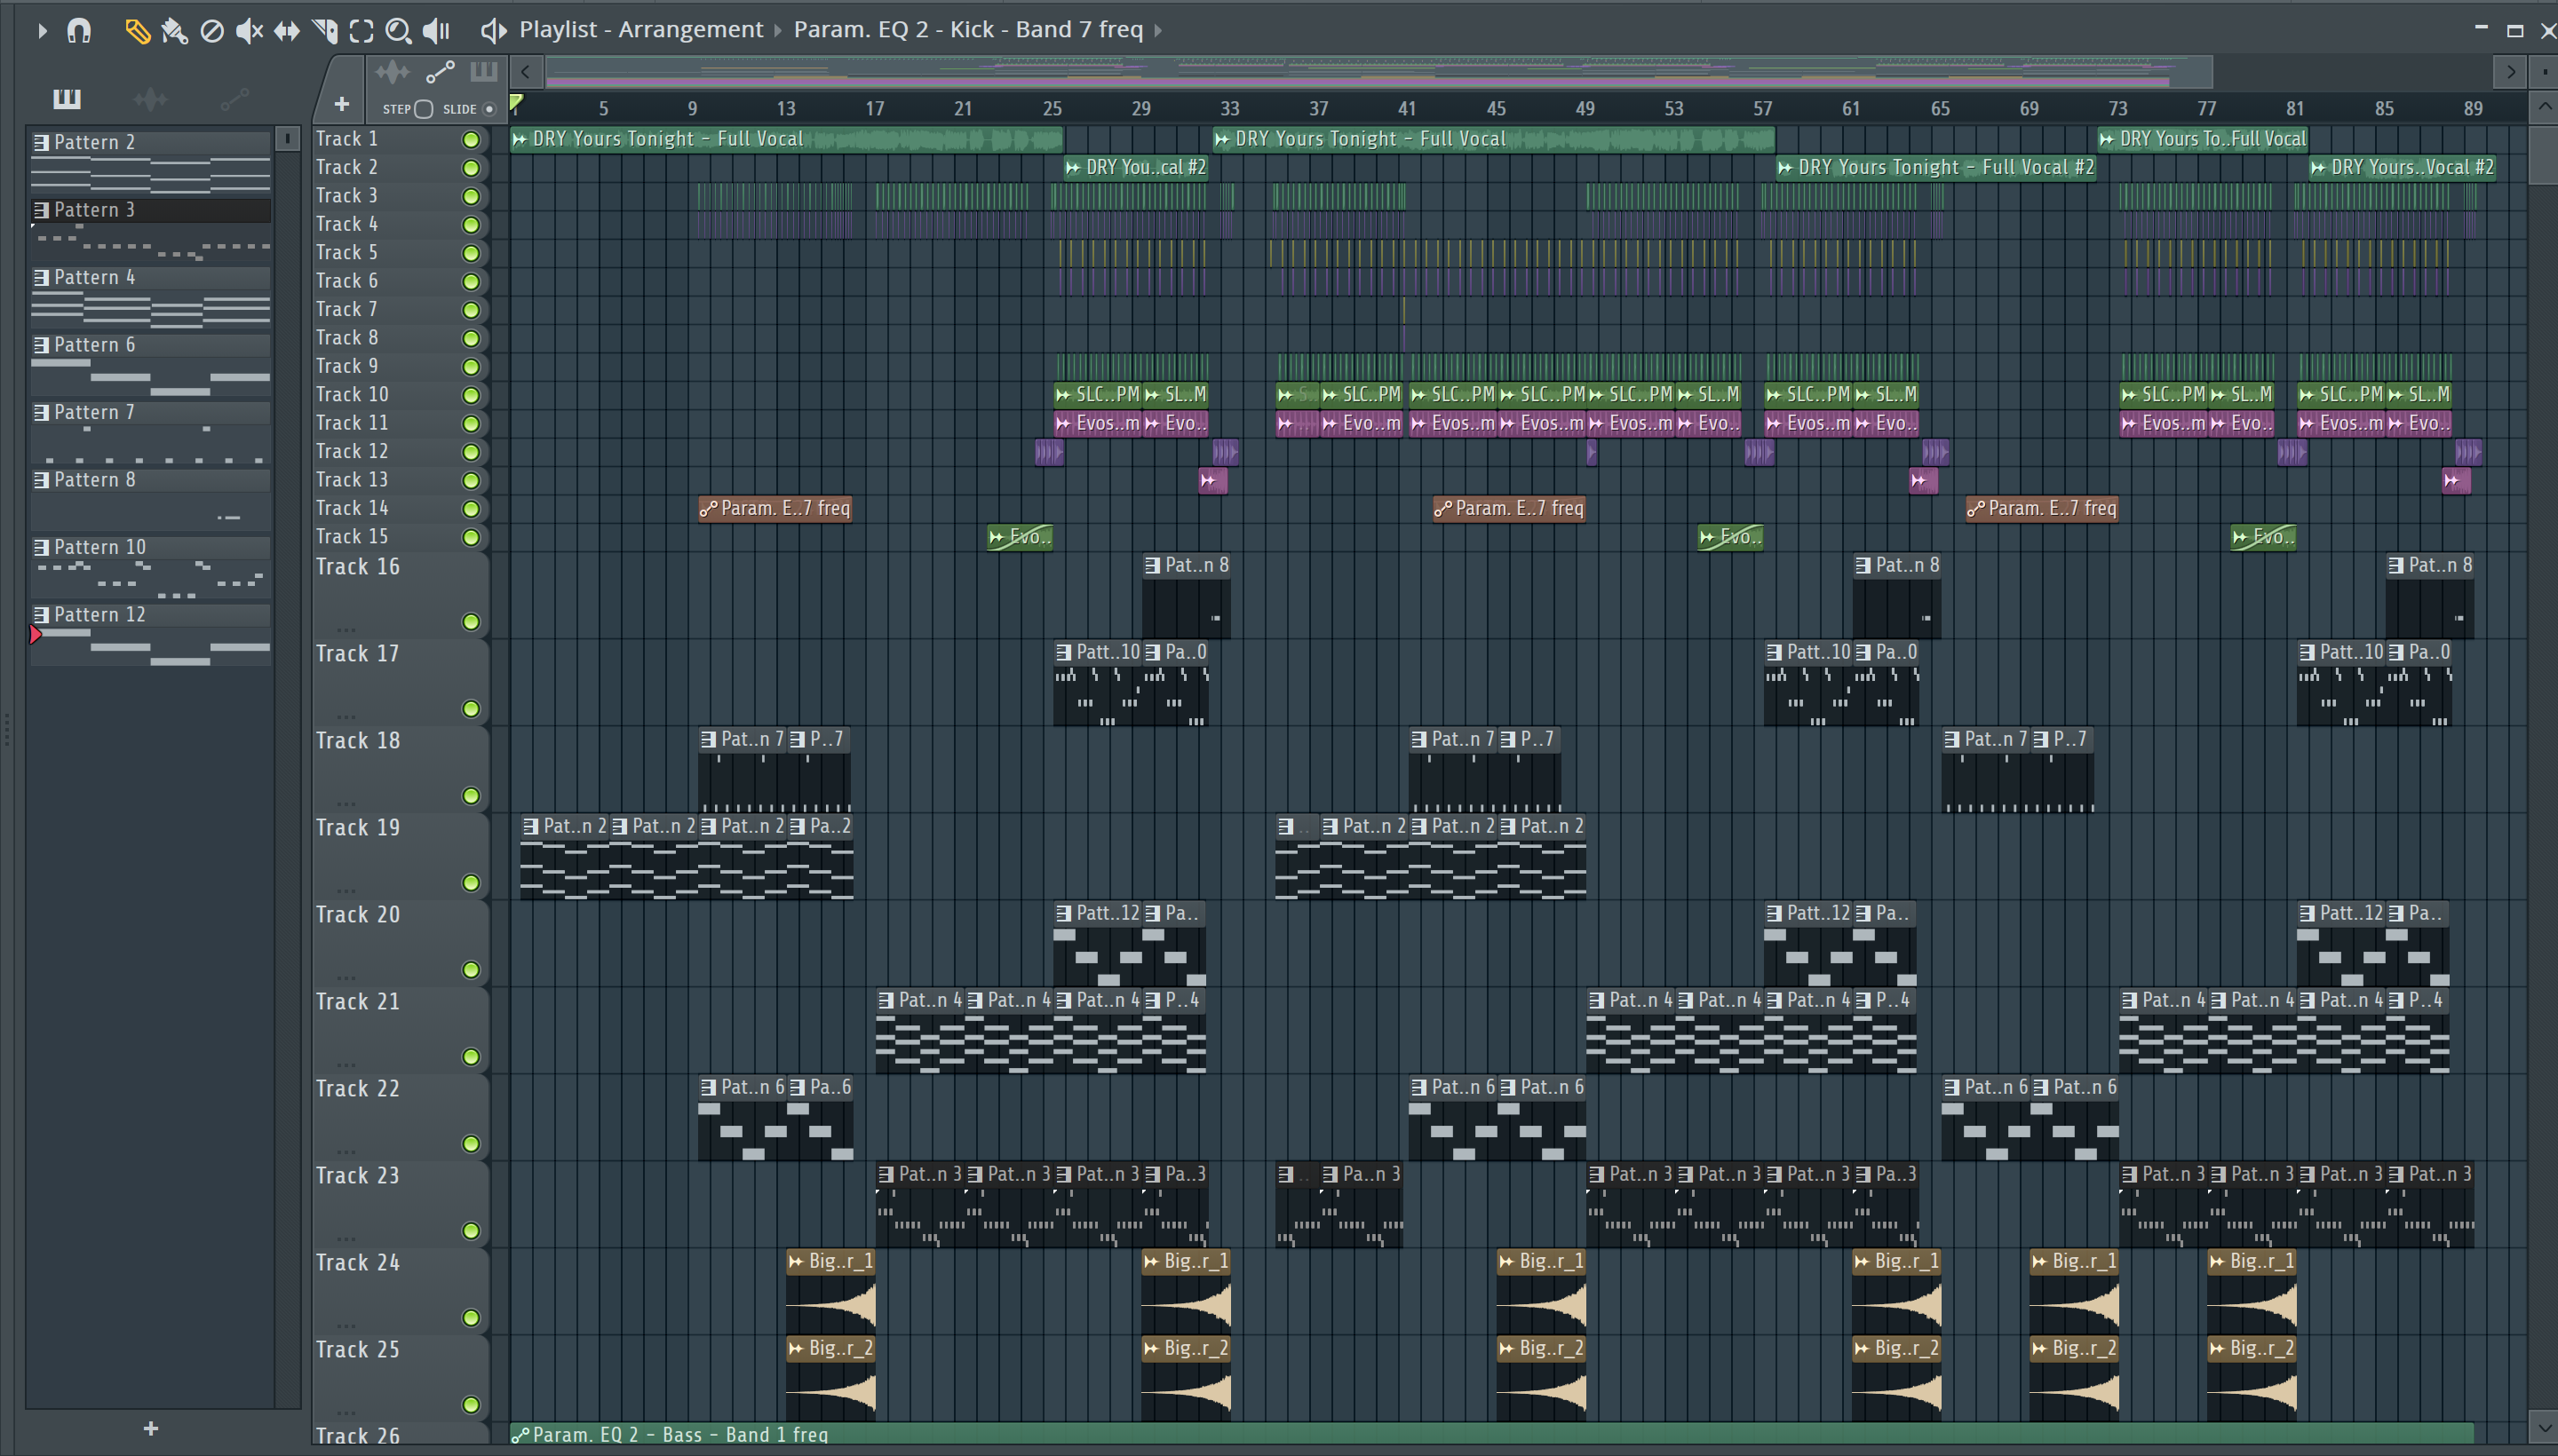Select first DRY Yours Tonight - Full Vocal clip
The image size is (2558, 1456).
786,139
